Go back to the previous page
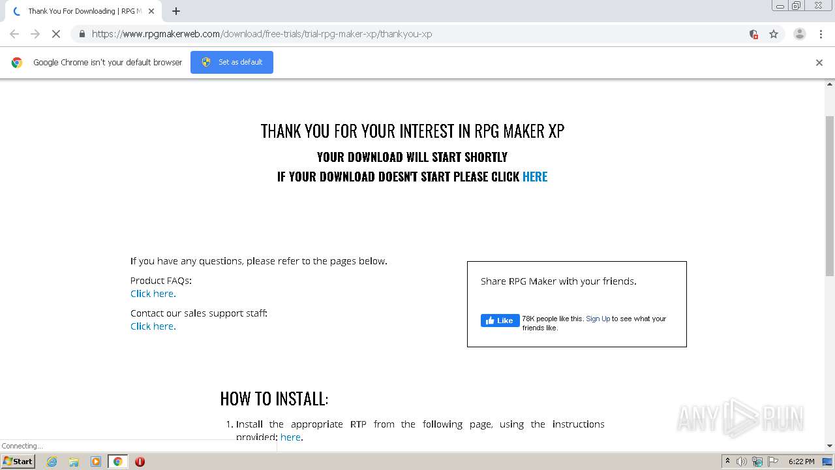The image size is (835, 470). click(14, 34)
